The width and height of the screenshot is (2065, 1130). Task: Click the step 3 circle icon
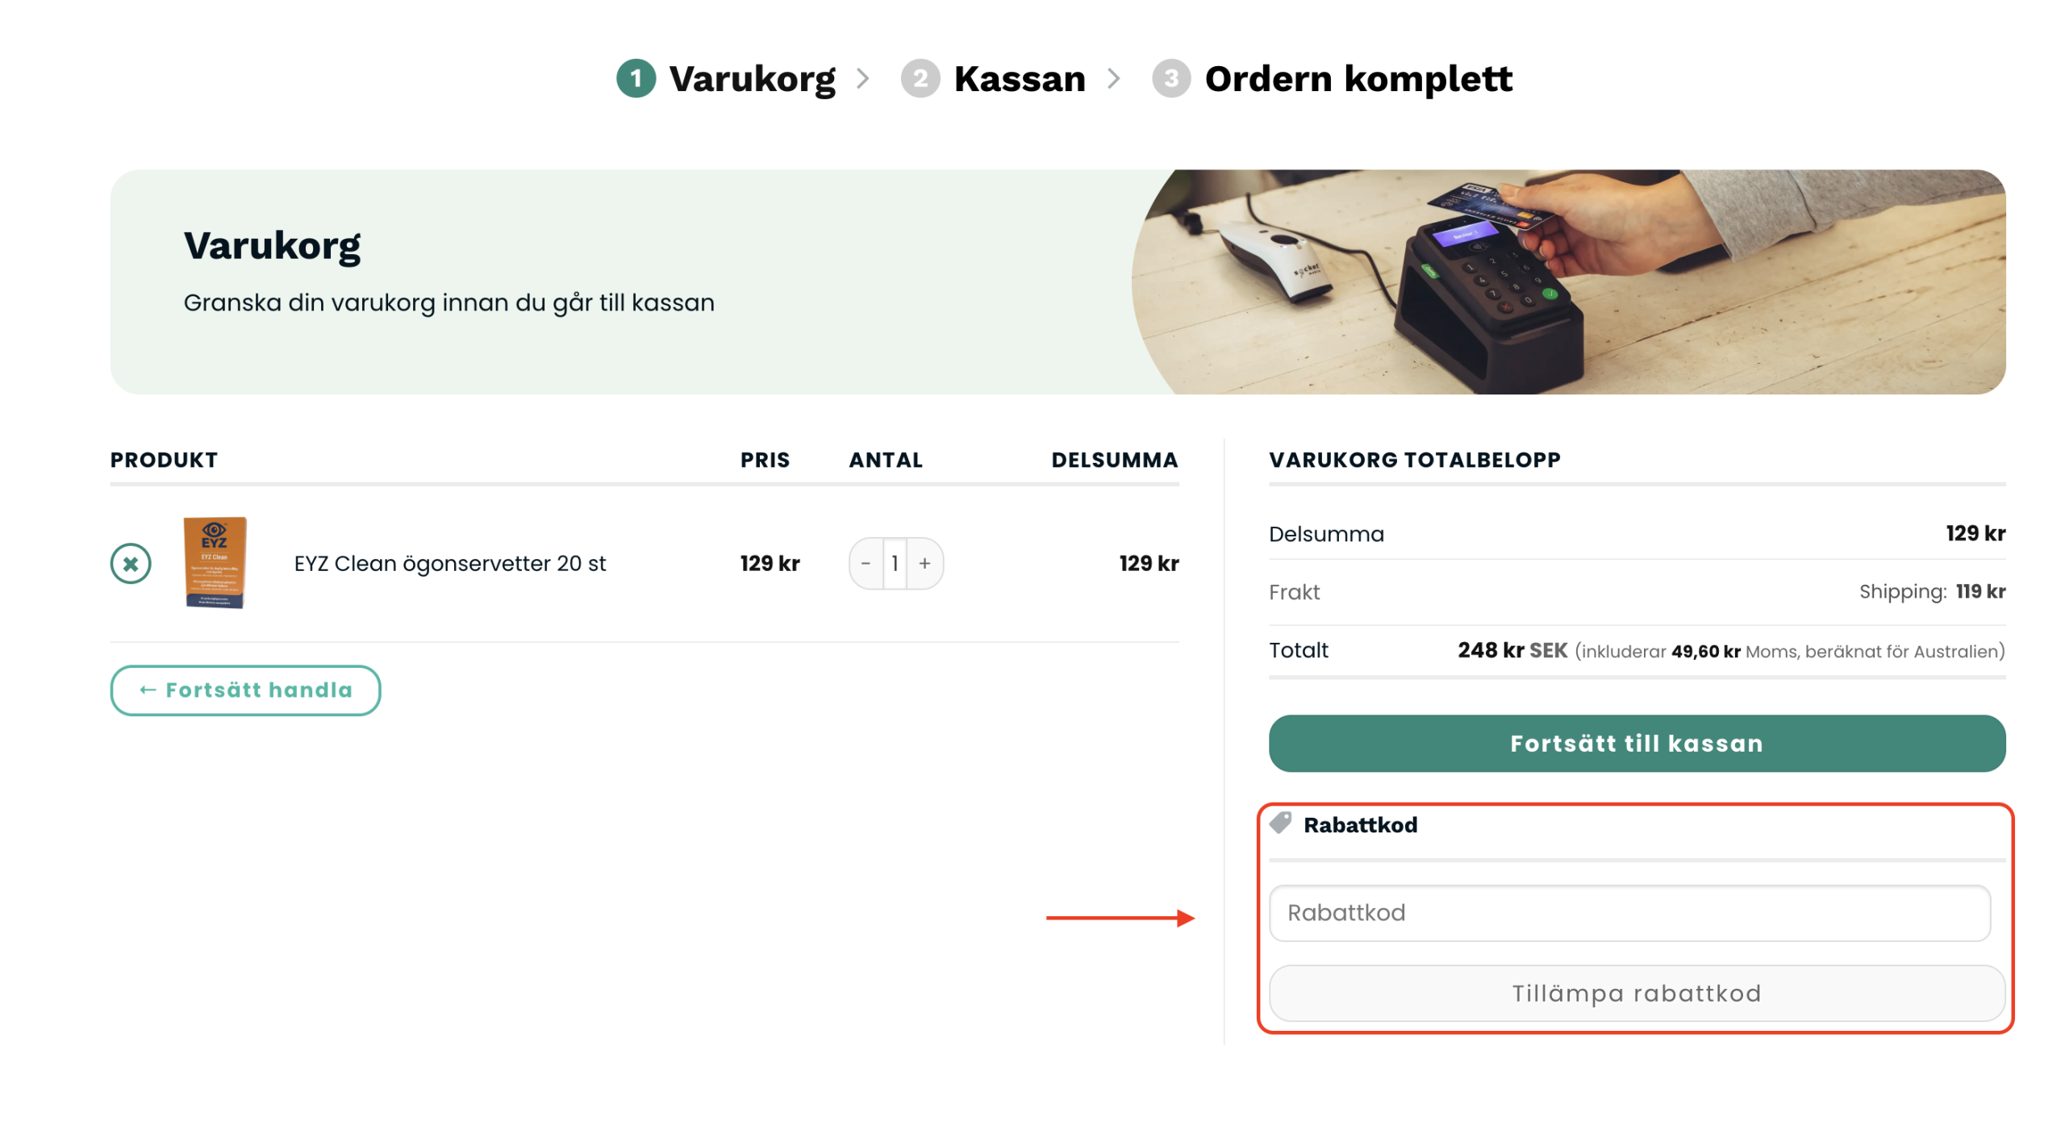(x=1170, y=78)
